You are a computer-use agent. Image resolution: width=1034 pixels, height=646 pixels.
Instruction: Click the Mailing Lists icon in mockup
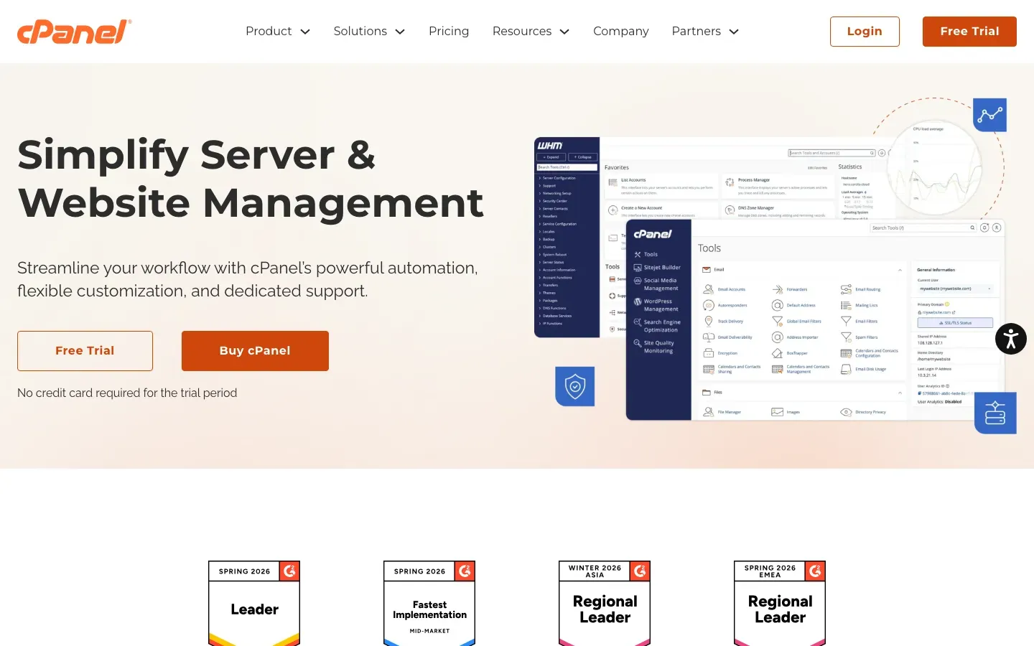pos(846,305)
